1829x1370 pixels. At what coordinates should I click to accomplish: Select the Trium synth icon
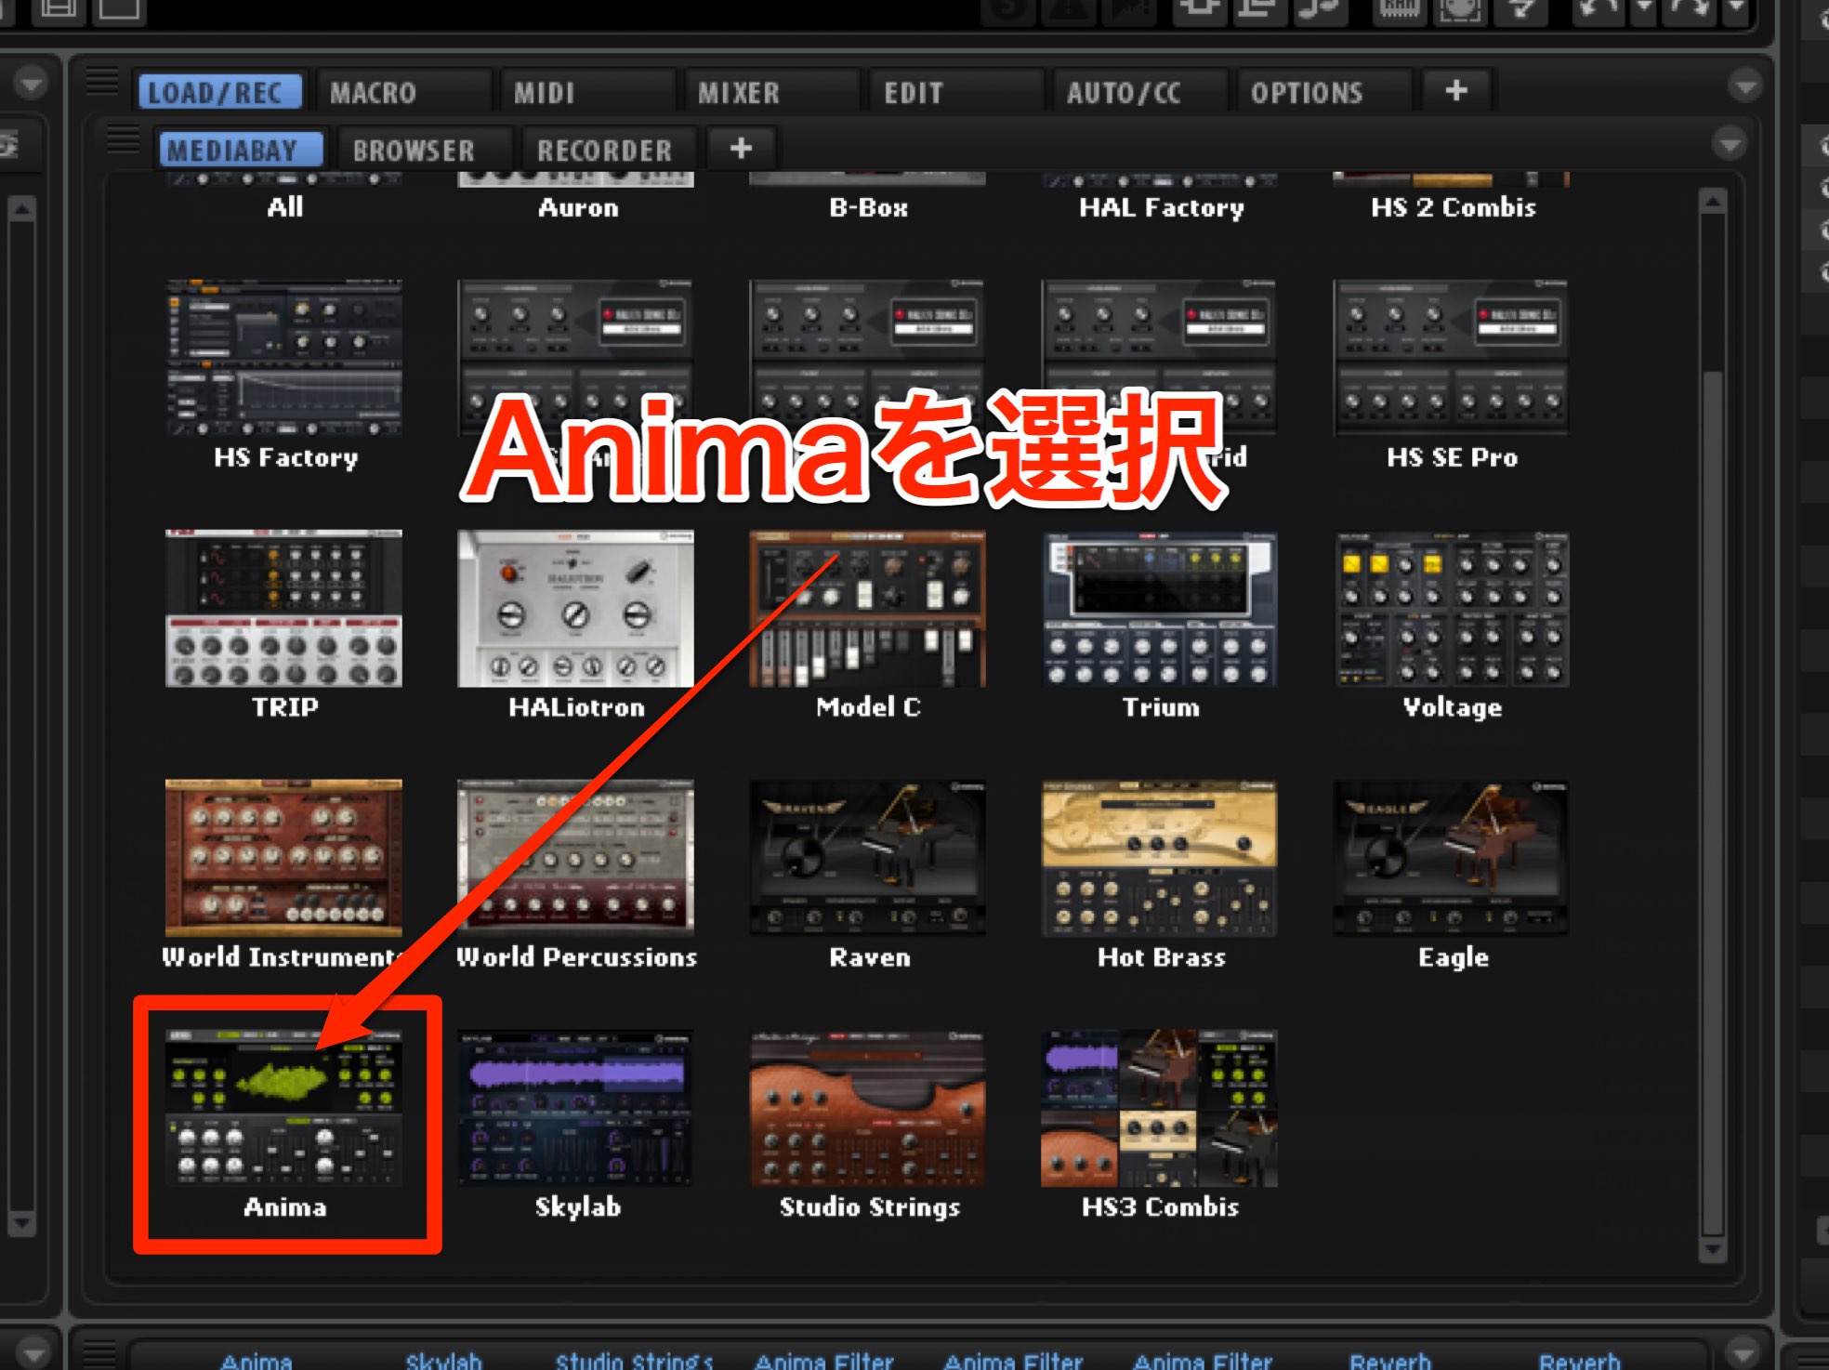(1159, 608)
